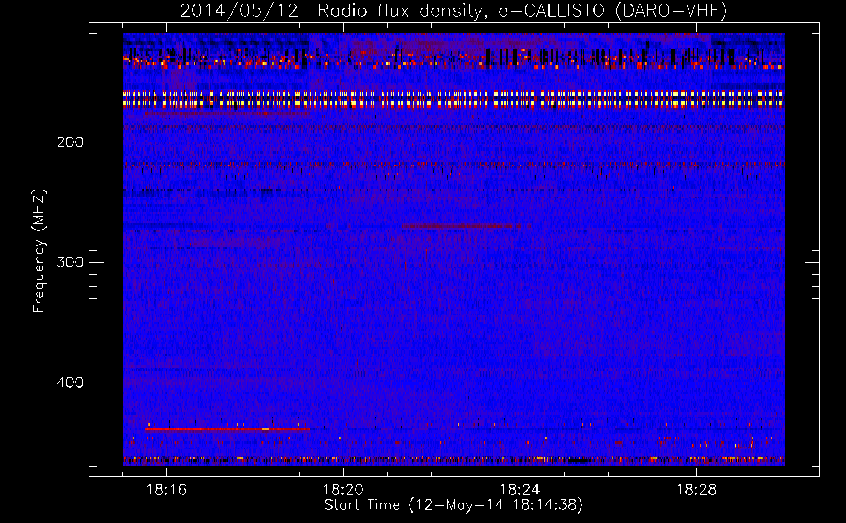
Task: Click the speckled orange band at the spectrogram bottom
Action: click(x=454, y=460)
